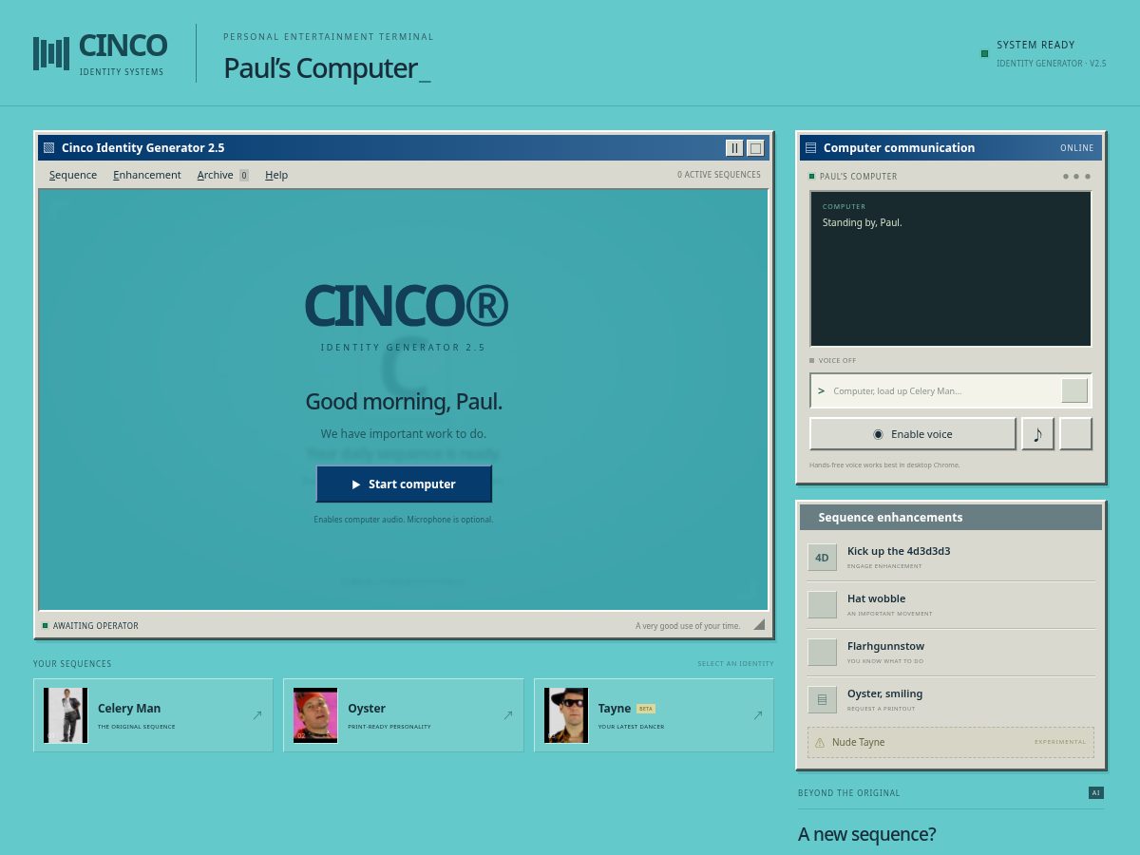The height and width of the screenshot is (855, 1140).
Task: Click the music note button
Action: coord(1037,434)
